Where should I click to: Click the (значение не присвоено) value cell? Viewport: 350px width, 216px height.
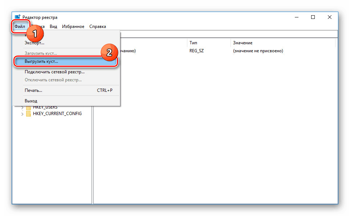tap(258, 51)
